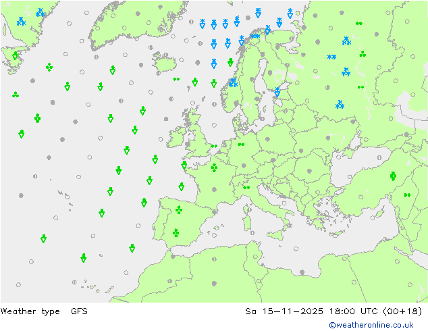Click the green rain club symbol in Russia
Viewport: 428px width, 331px height.
[363, 54]
